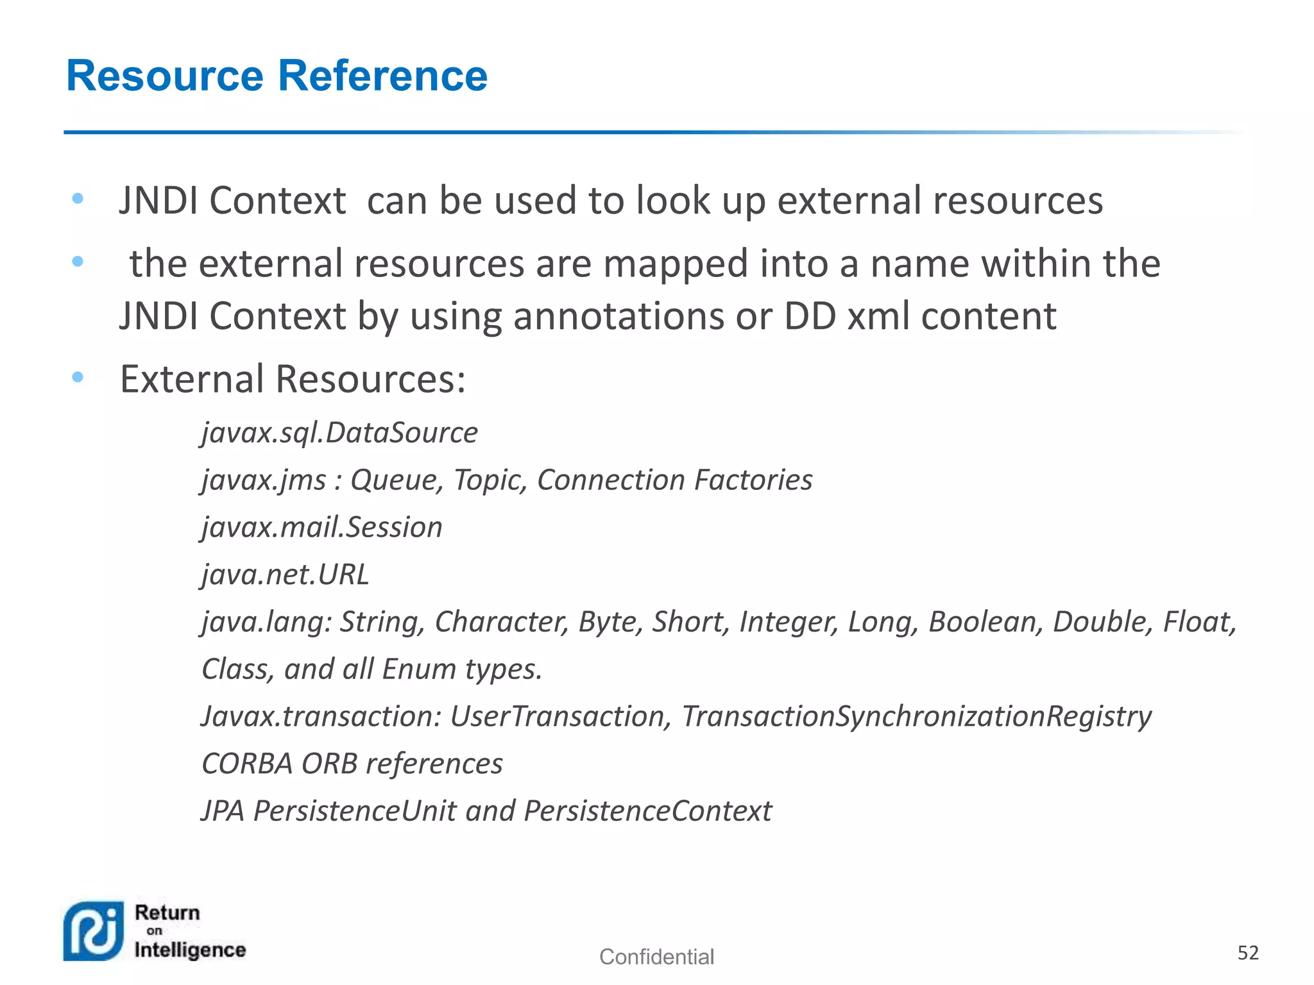The width and height of the screenshot is (1314, 985).
Task: Click the CORBA ORB references line
Action: [x=352, y=763]
